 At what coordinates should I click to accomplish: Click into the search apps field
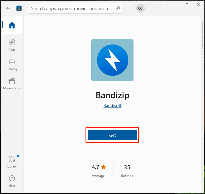pyautogui.click(x=75, y=8)
